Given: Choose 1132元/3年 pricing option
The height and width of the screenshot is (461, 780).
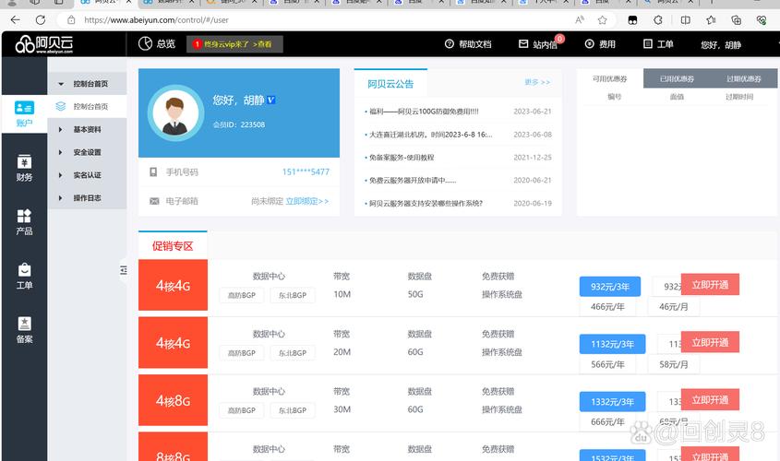Looking at the screenshot, I should [612, 344].
